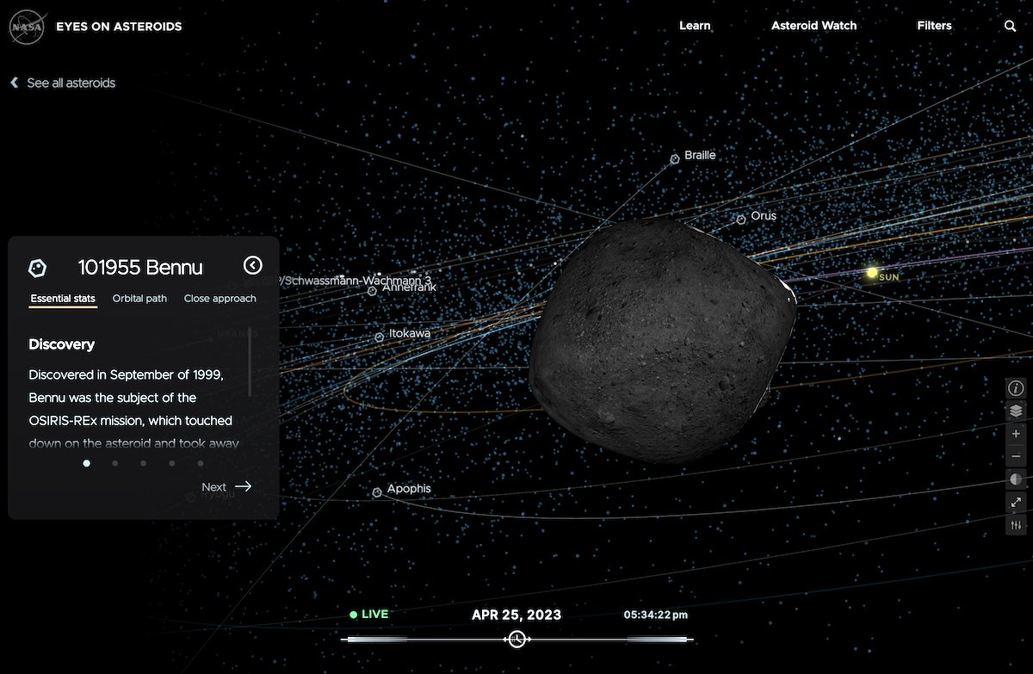This screenshot has width=1033, height=674.
Task: Click the NASA meatball logo
Action: tap(27, 27)
